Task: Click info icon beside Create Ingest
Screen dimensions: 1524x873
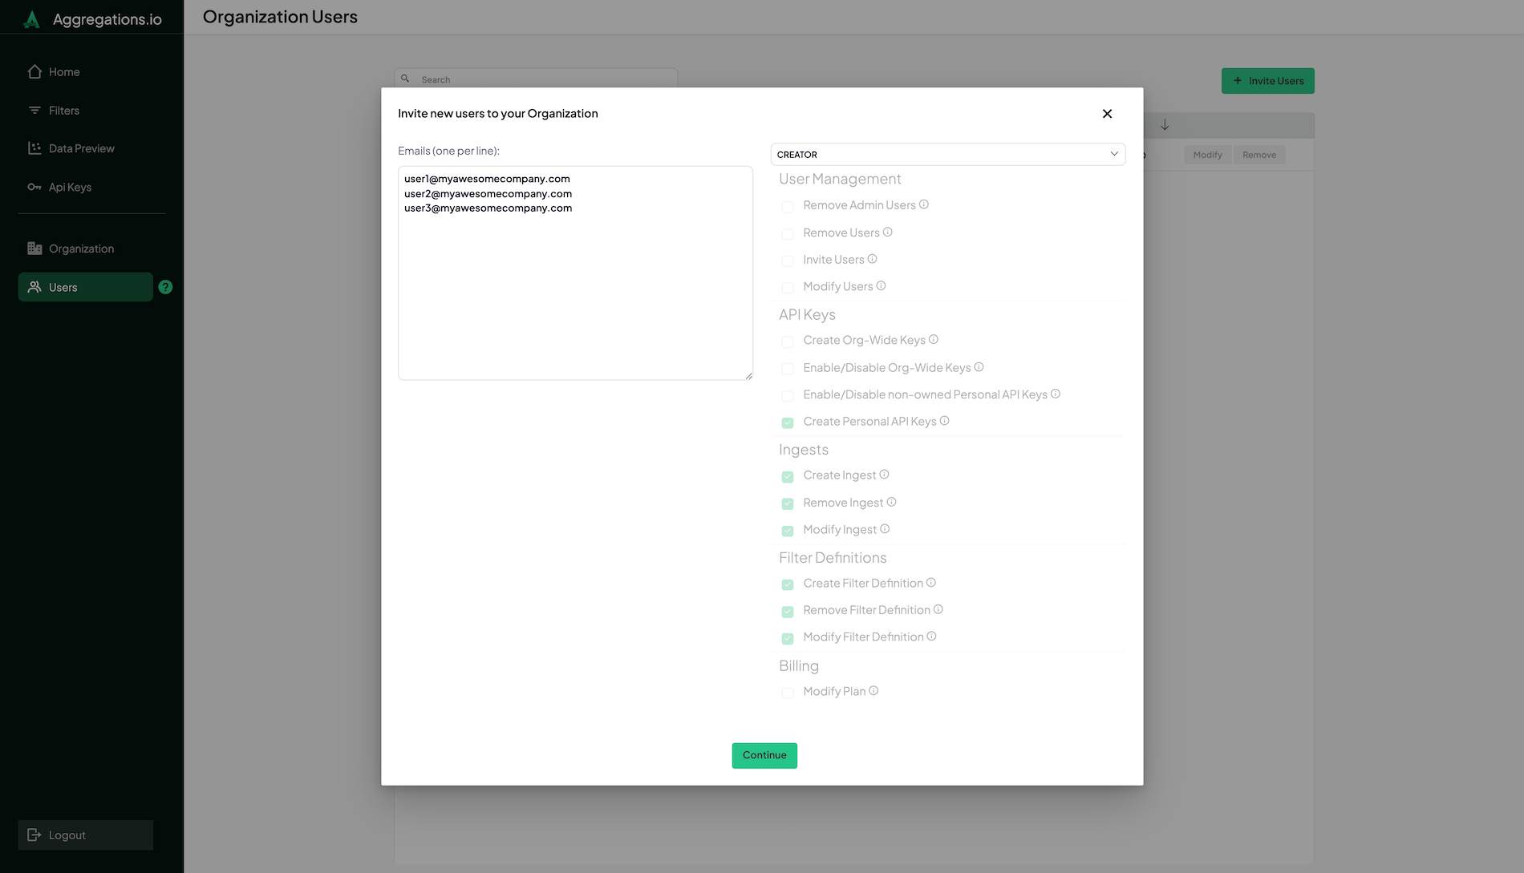Action: point(884,475)
